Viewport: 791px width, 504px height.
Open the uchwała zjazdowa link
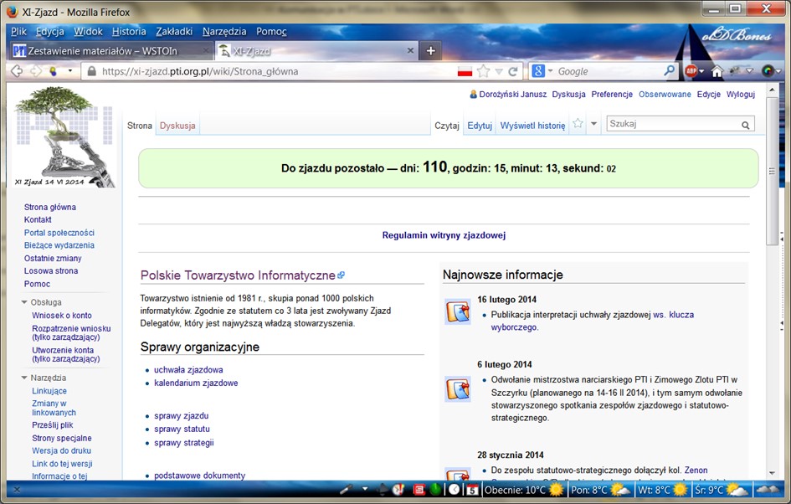(x=188, y=370)
